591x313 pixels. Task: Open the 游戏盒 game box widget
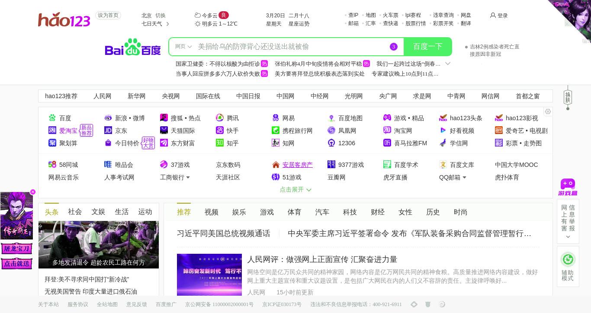568,187
